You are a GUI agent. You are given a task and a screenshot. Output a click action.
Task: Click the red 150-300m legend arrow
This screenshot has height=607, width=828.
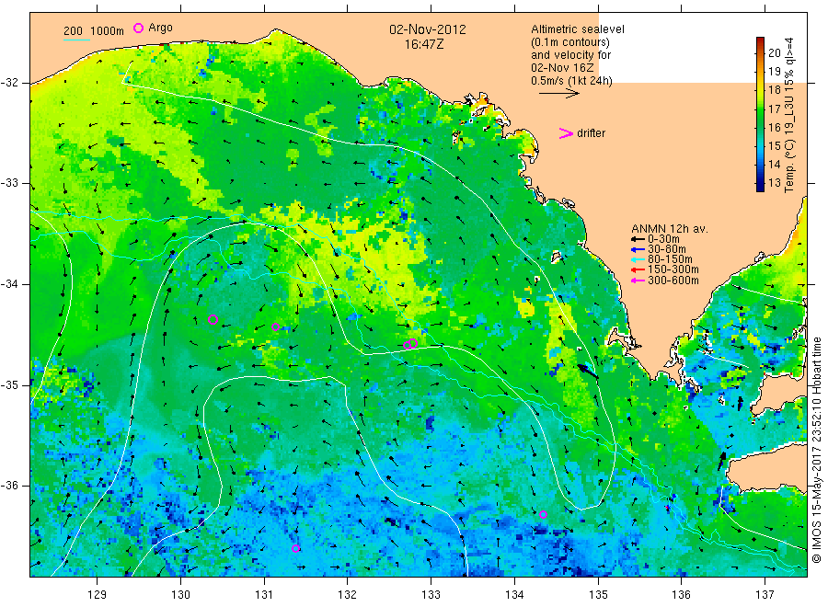(x=638, y=269)
